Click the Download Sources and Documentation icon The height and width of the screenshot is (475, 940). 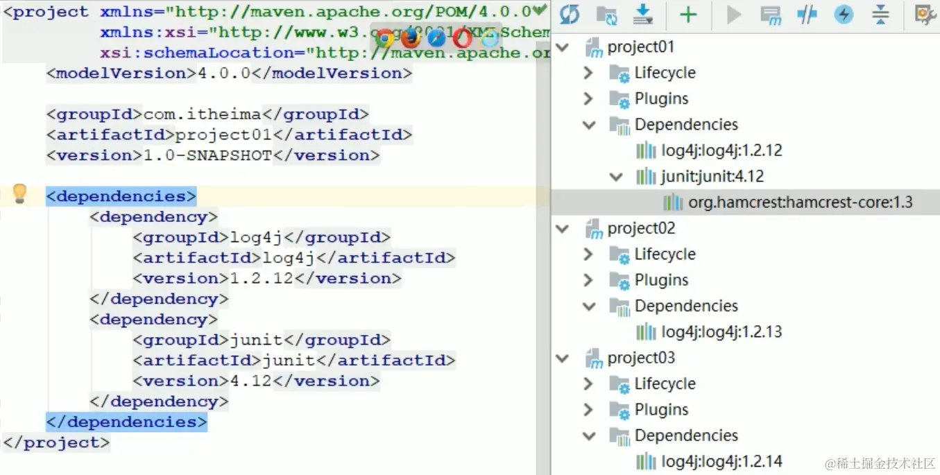[x=644, y=15]
